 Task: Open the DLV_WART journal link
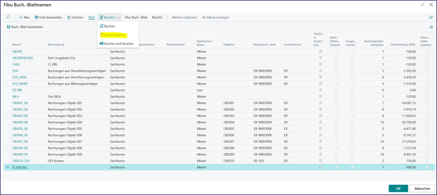point(20,83)
